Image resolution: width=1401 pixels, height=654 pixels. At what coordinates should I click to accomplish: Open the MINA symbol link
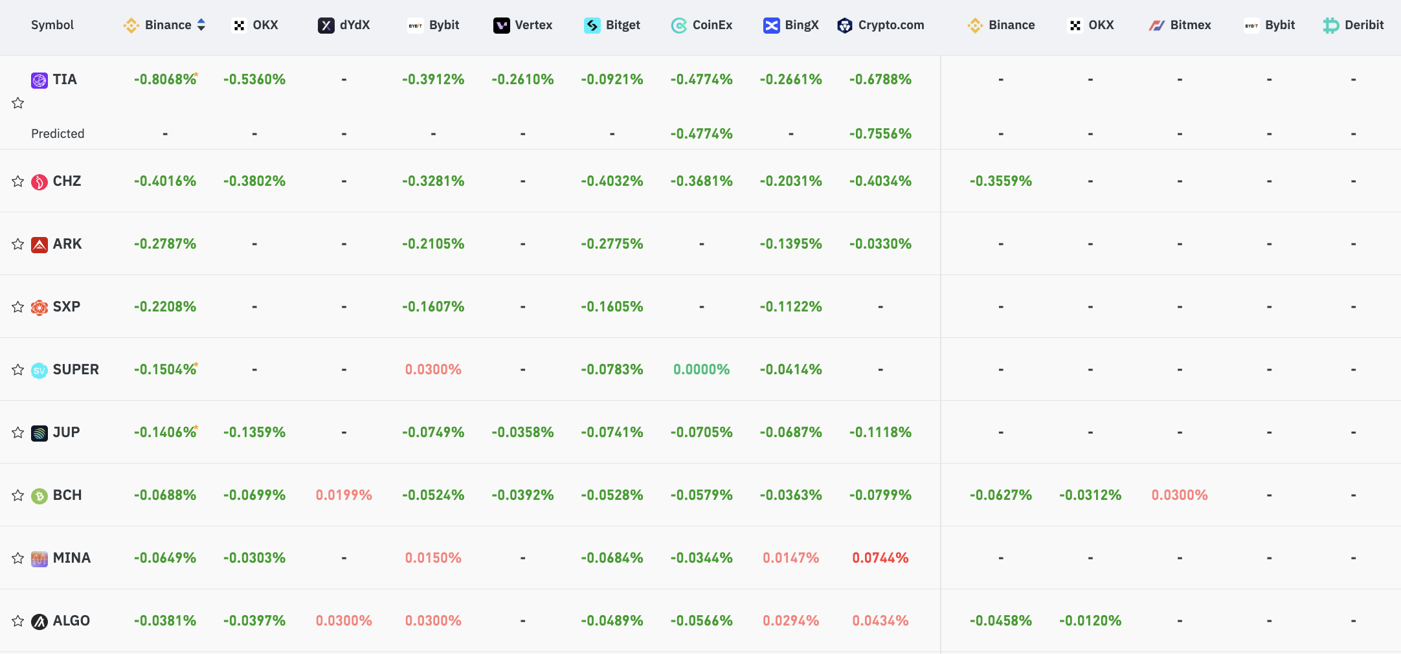pyautogui.click(x=72, y=558)
